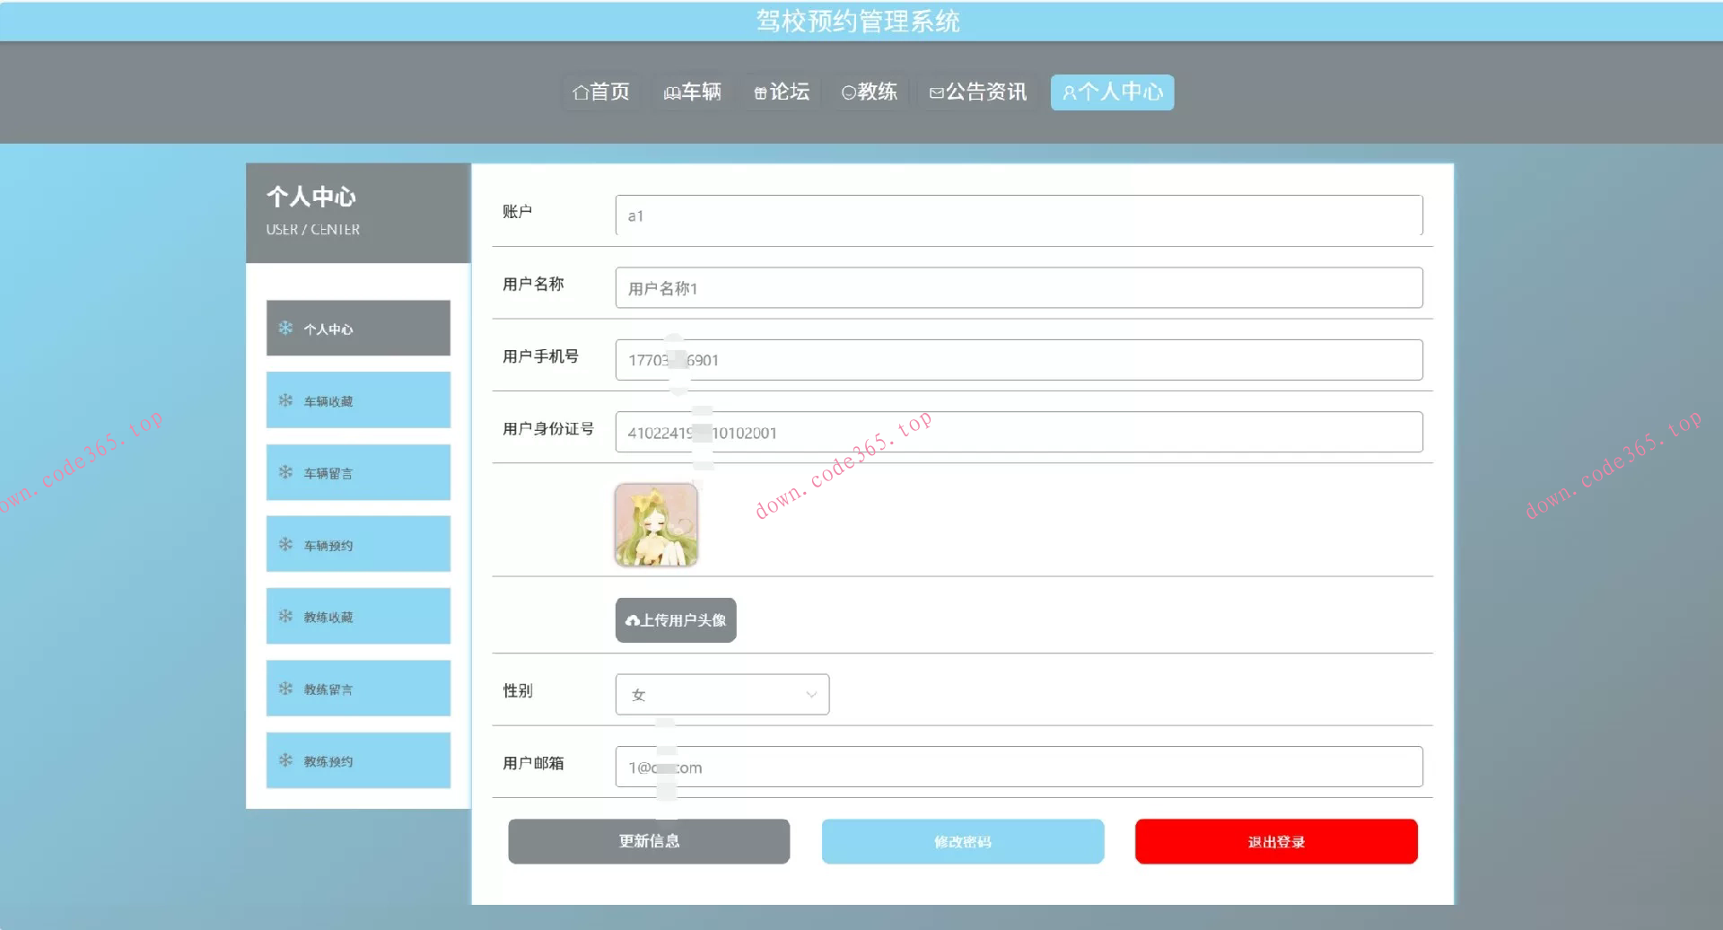Viewport: 1723px width, 930px height.
Task: Click the 更新信息 update button
Action: 648,841
